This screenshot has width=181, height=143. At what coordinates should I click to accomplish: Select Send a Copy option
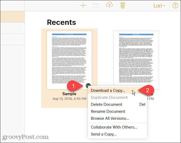coord(117,134)
